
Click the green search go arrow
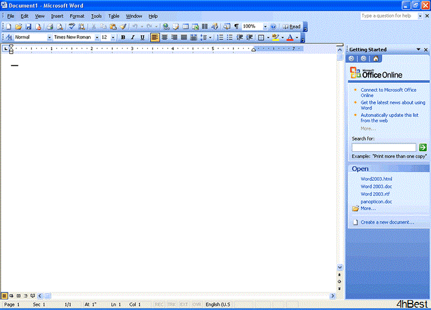tap(423, 147)
